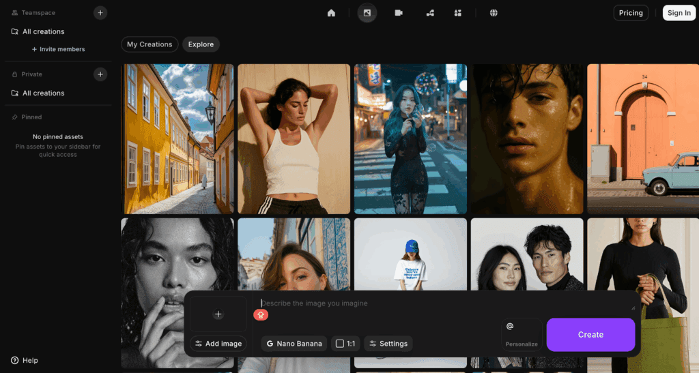This screenshot has height=373, width=699.
Task: Open the globe community icon in top navigation
Action: pyautogui.click(x=494, y=13)
